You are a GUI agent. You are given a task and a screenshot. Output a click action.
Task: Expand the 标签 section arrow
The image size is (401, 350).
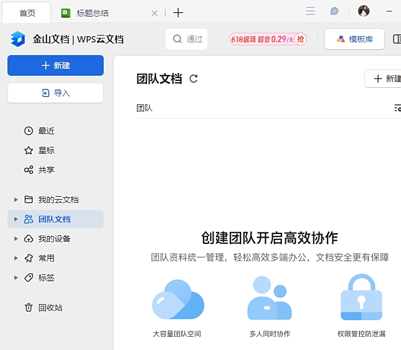[x=16, y=278]
